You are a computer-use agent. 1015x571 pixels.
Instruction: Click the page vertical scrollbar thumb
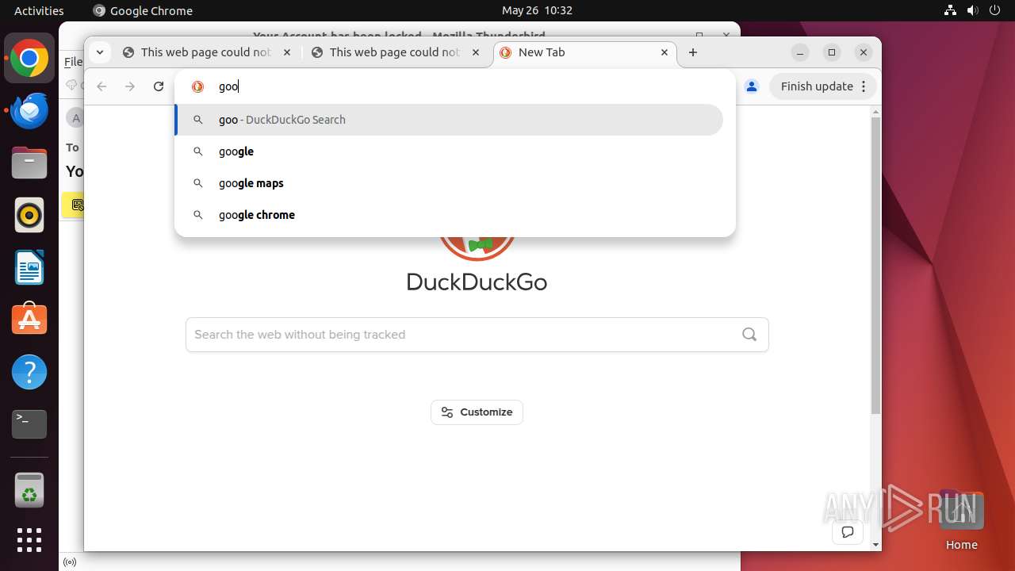pyautogui.click(x=875, y=266)
